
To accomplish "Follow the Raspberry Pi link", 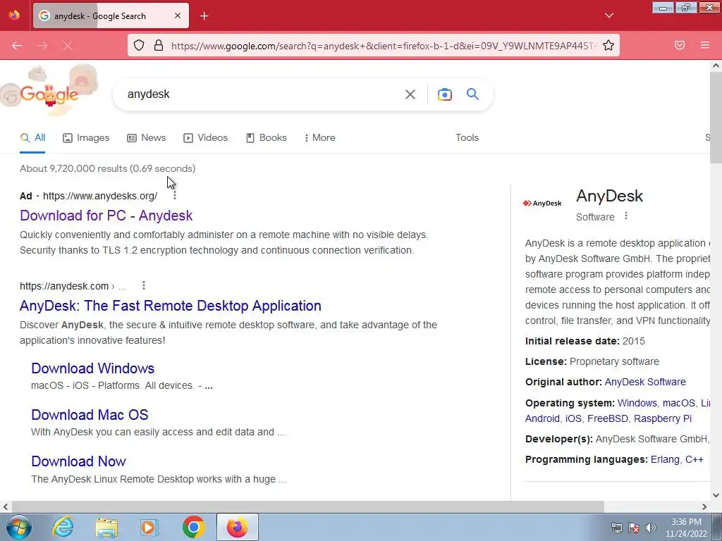I will point(662,418).
